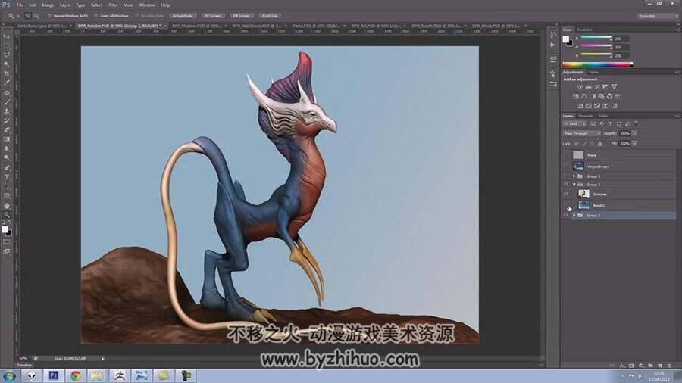Expand Group 3 in Layers panel

[x=574, y=176]
